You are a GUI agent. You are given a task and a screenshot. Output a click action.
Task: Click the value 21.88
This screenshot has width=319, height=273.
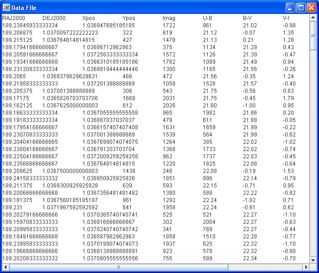click(250, 121)
